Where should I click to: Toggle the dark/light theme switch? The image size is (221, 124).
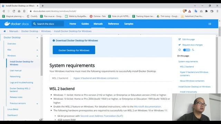coord(186,50)
